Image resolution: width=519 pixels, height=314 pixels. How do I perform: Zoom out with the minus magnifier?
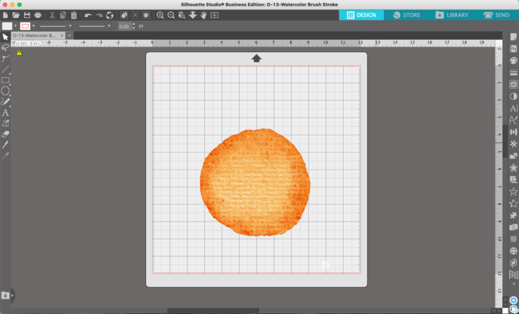coord(171,15)
